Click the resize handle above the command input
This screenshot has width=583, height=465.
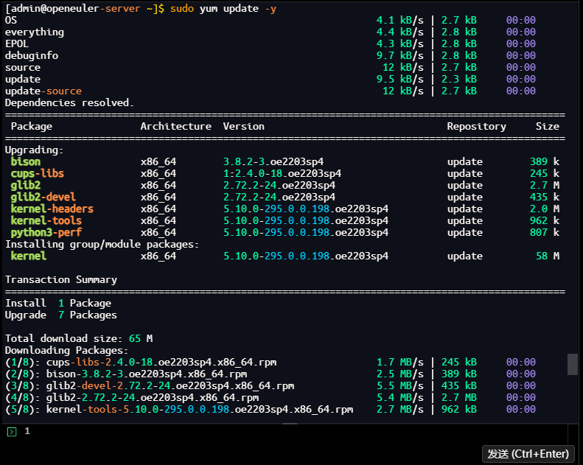point(291,423)
